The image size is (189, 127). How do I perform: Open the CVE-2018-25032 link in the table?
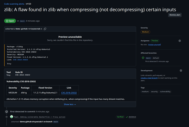(69, 93)
